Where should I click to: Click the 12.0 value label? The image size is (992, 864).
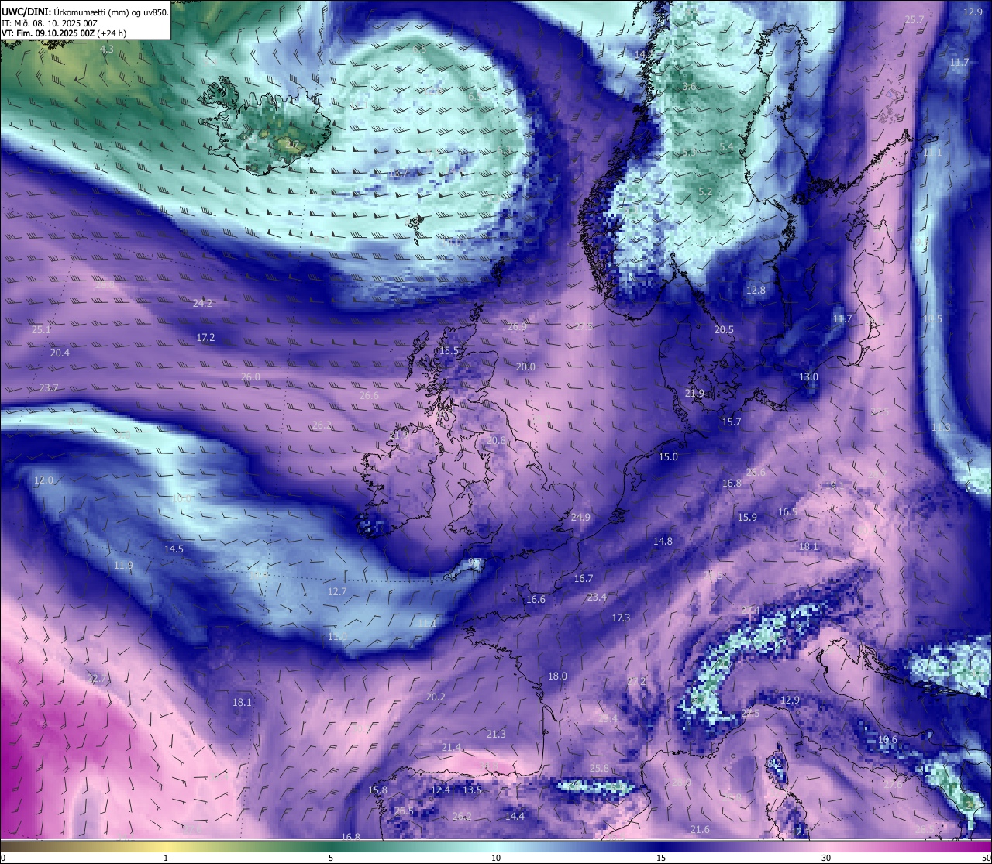coord(43,480)
